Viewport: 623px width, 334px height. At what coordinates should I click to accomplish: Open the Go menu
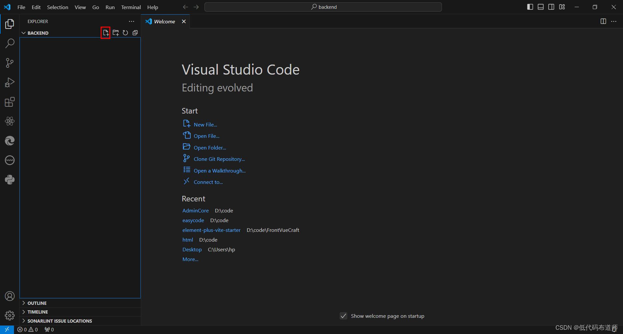coord(96,7)
